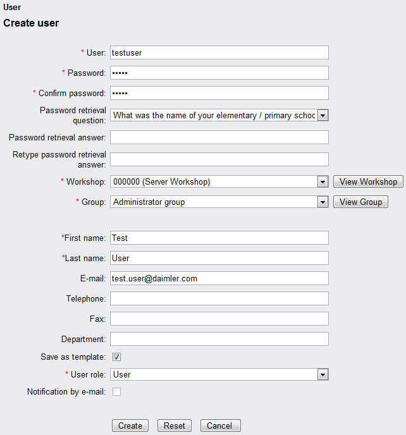Image resolution: width=406 pixels, height=435 pixels.
Task: Click the Telephone input field
Action: [x=219, y=298]
